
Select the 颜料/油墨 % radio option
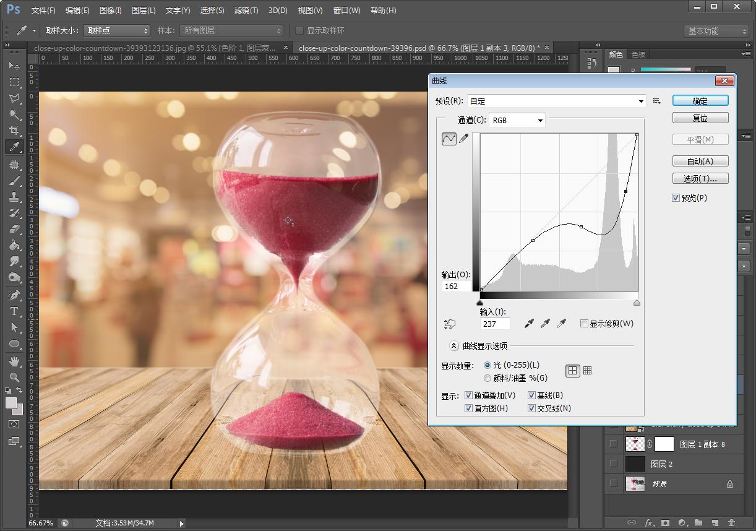(488, 378)
